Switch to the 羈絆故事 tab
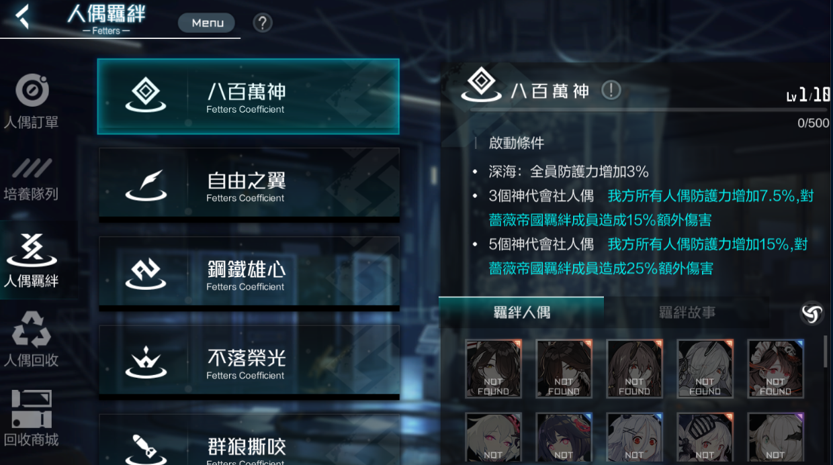This screenshot has width=833, height=465. click(x=687, y=313)
